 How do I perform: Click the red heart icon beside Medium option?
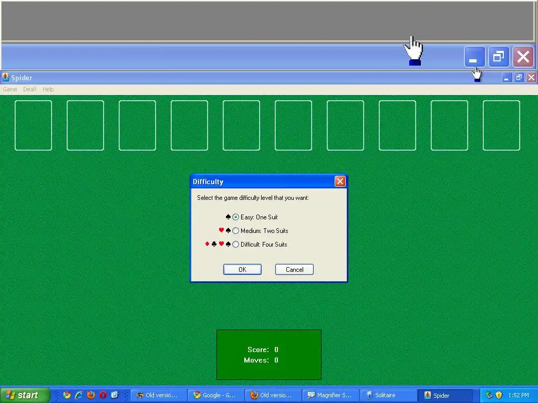pos(221,230)
